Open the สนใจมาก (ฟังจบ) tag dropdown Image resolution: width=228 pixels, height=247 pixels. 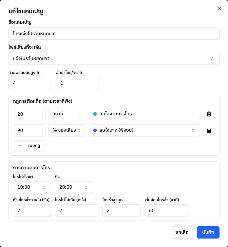point(145,130)
